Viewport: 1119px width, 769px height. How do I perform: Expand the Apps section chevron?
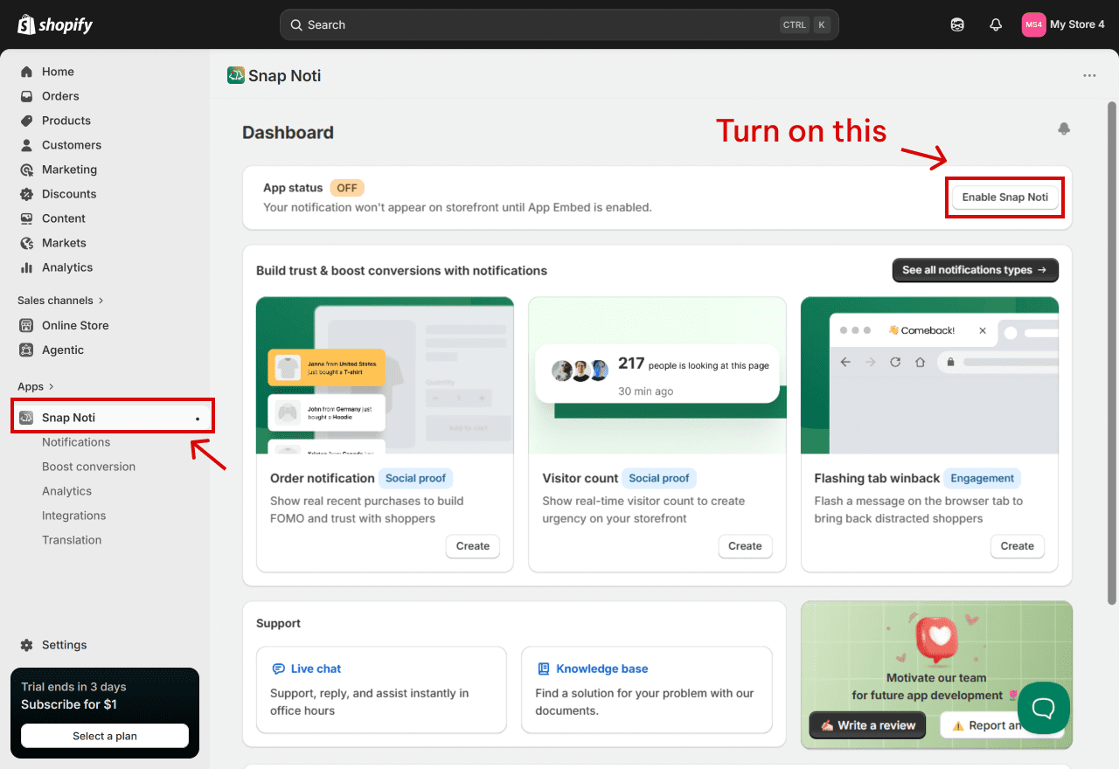click(x=52, y=386)
